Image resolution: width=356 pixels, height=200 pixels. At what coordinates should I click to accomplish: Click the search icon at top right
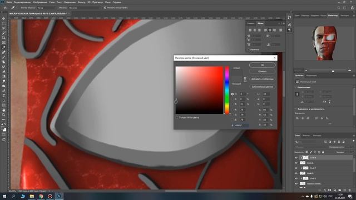339,8
